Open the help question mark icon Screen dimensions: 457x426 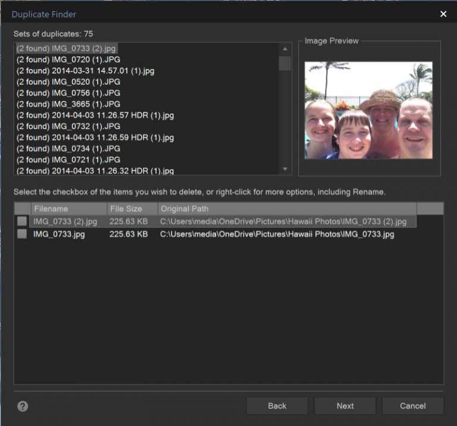click(x=23, y=406)
